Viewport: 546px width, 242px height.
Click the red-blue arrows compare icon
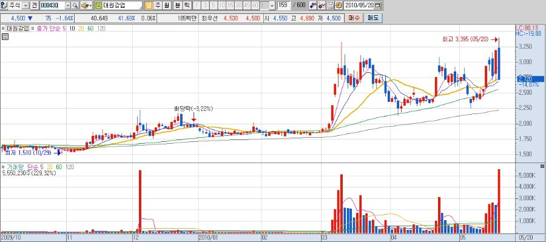pos(313,5)
